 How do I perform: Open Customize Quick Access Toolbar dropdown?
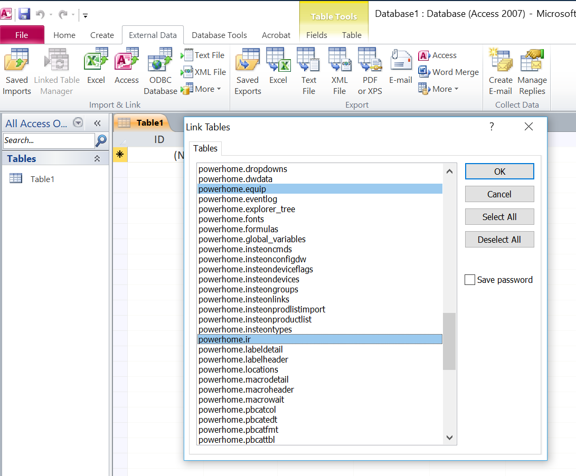[85, 15]
